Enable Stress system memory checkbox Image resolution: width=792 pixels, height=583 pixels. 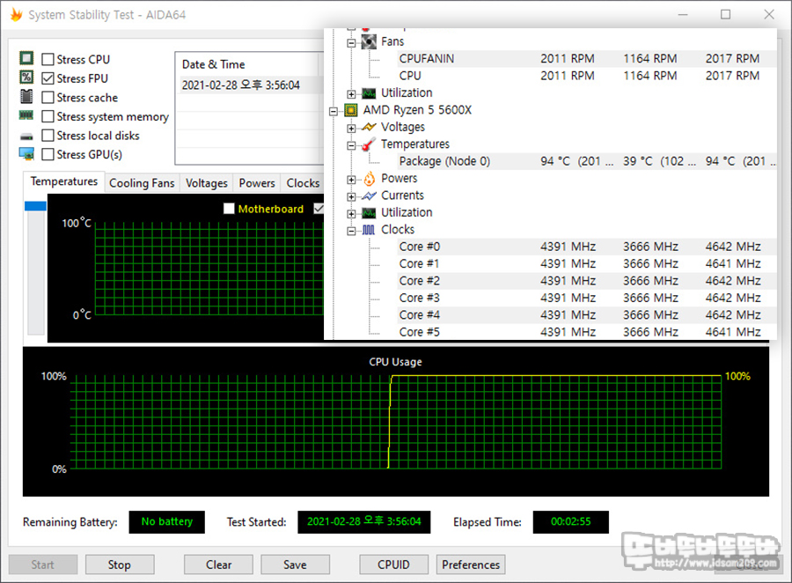point(48,117)
